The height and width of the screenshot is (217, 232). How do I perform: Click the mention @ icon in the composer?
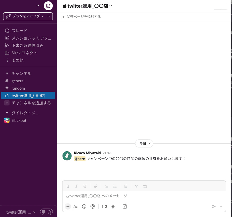tap(93, 206)
